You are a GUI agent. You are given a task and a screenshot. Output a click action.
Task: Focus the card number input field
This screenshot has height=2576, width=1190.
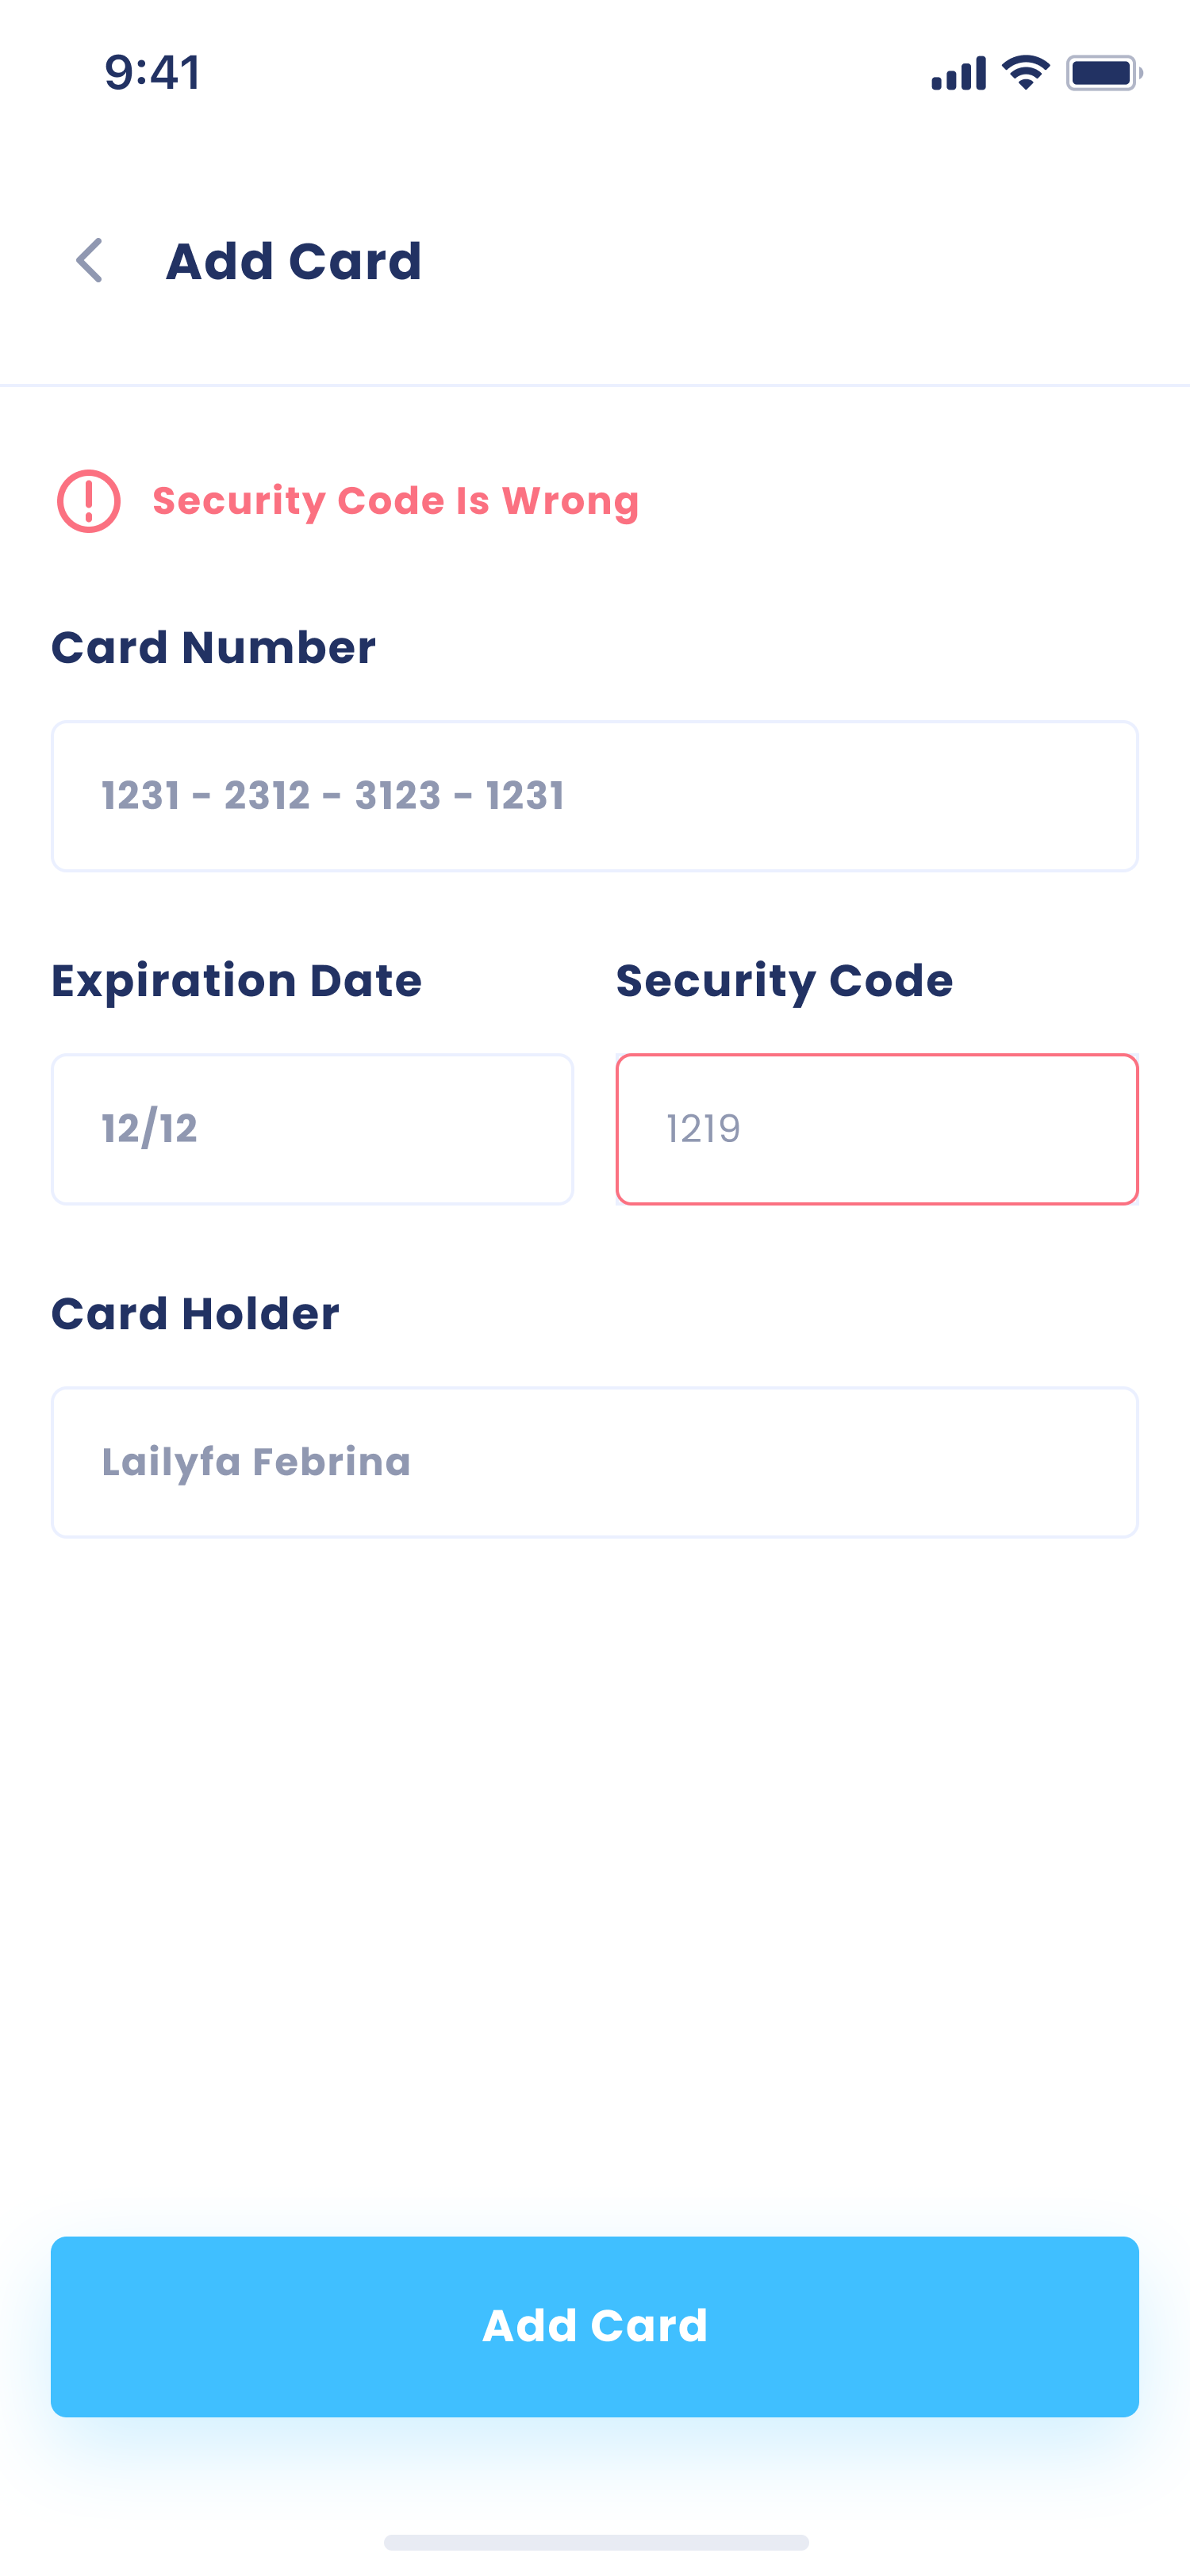[x=594, y=796]
